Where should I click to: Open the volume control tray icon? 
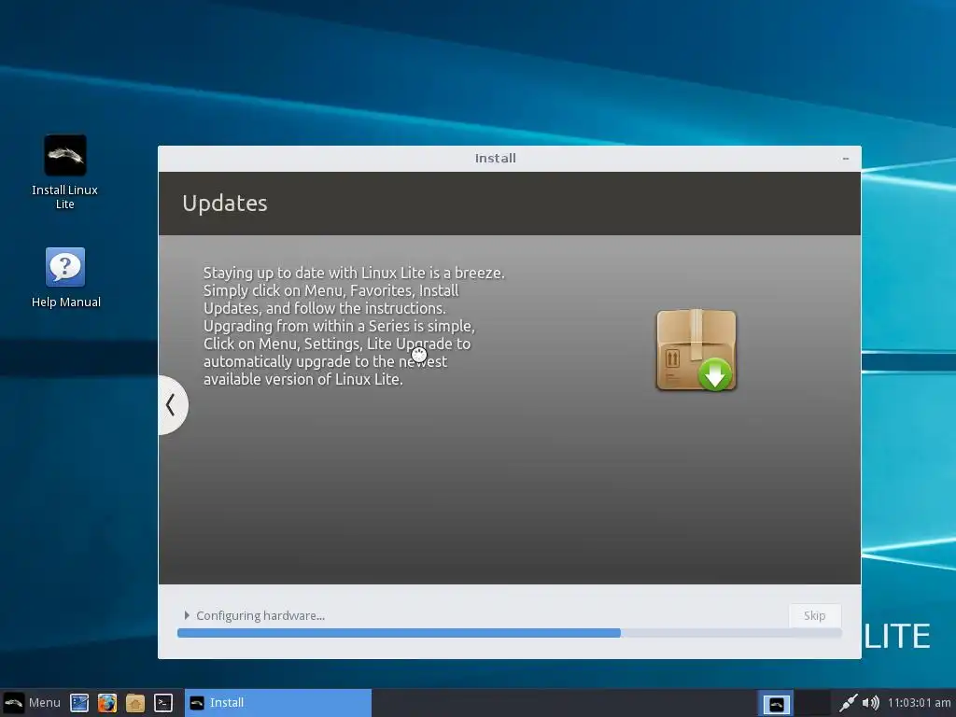click(x=871, y=703)
